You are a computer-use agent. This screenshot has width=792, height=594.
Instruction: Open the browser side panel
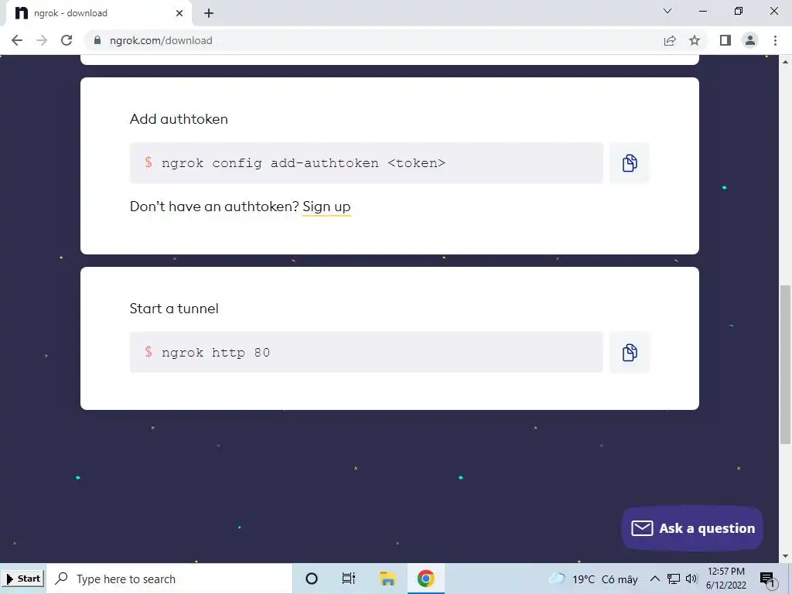coord(725,40)
